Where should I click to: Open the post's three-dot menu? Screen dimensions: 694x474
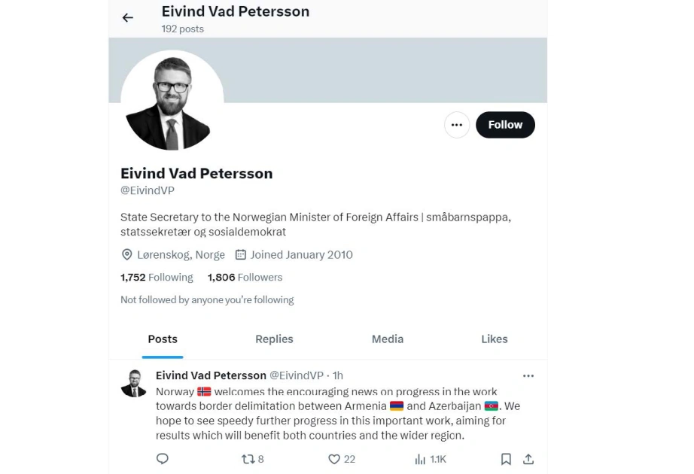[528, 376]
